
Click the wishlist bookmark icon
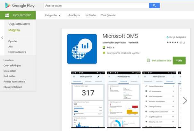tap(148, 60)
